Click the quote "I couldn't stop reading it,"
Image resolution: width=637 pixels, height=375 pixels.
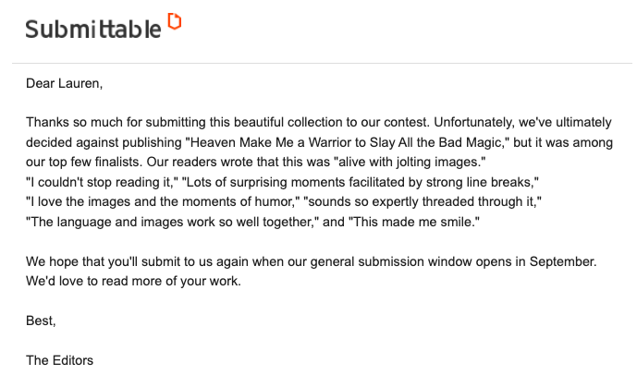(94, 182)
